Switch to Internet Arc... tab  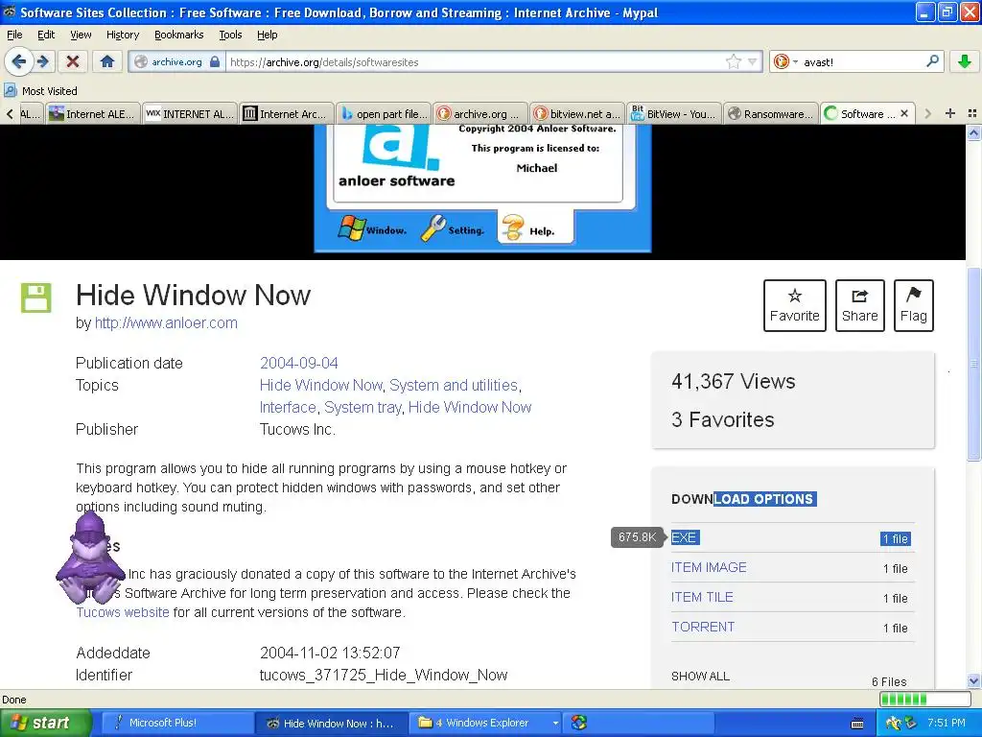click(x=286, y=113)
